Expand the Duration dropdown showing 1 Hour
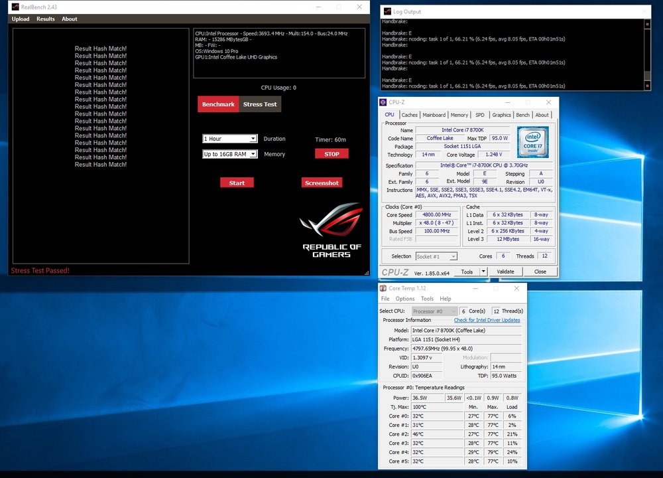 click(230, 139)
